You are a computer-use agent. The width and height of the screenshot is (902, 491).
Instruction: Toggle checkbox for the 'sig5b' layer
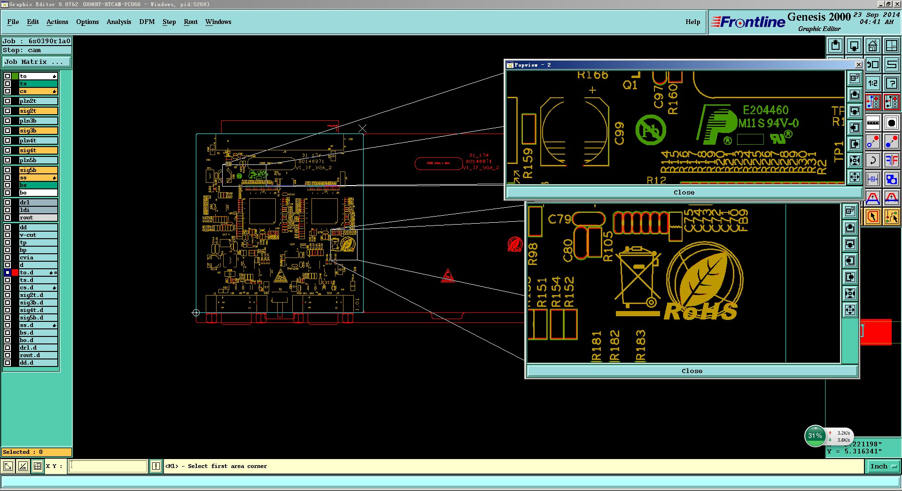pyautogui.click(x=8, y=170)
